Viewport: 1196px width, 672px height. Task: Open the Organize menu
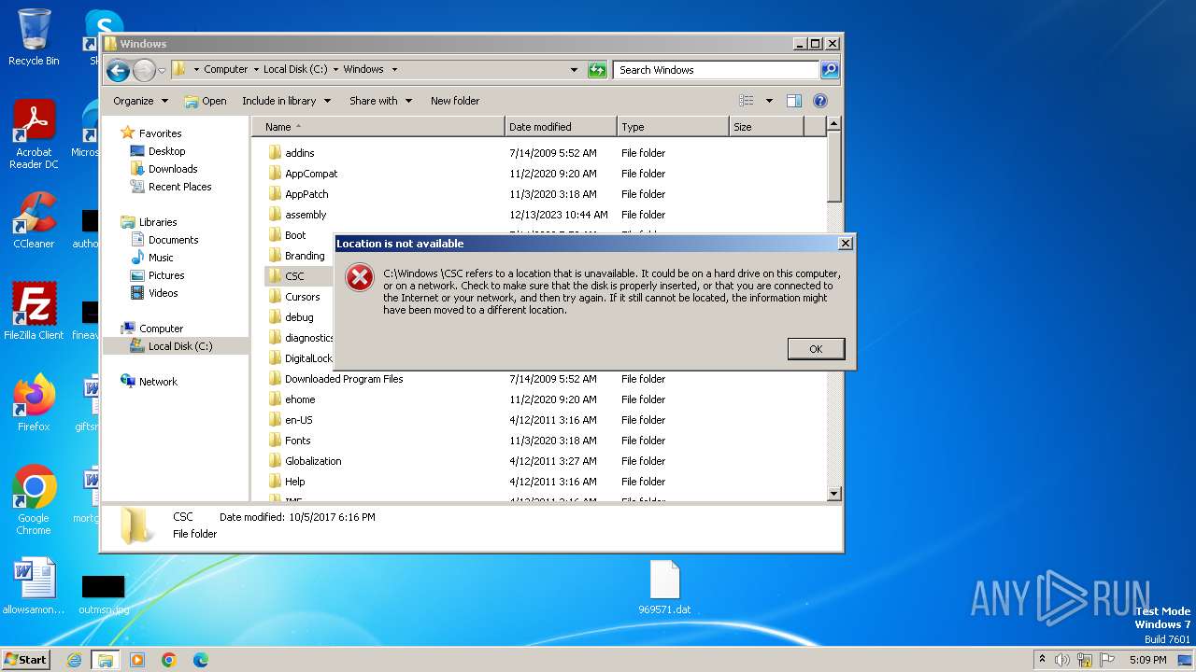140,101
